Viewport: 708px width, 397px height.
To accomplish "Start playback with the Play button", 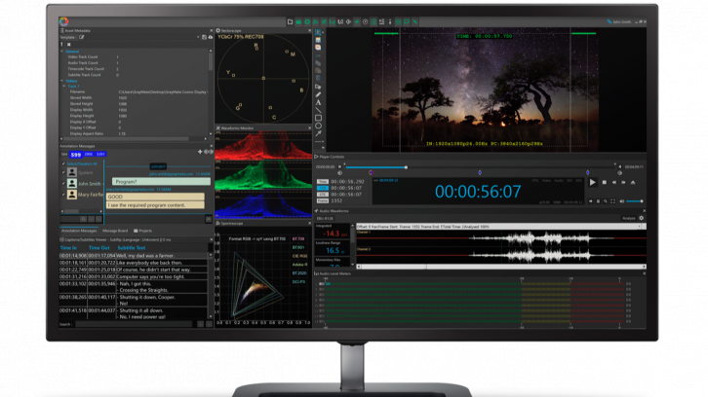I will pyautogui.click(x=592, y=183).
